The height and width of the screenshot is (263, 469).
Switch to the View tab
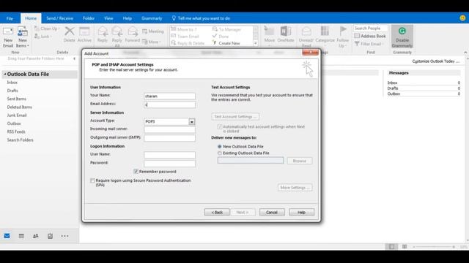[108, 18]
